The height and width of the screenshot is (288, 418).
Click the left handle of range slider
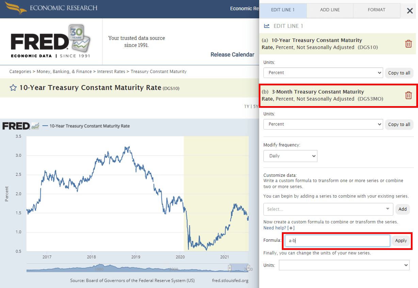point(230,268)
